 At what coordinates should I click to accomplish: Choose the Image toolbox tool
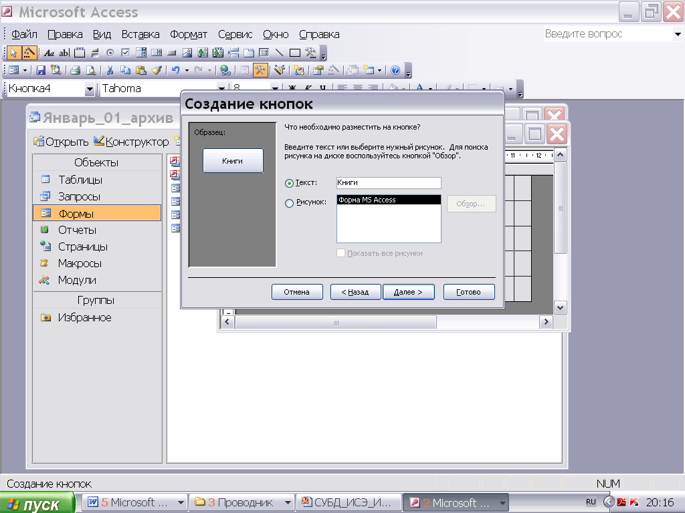click(187, 53)
